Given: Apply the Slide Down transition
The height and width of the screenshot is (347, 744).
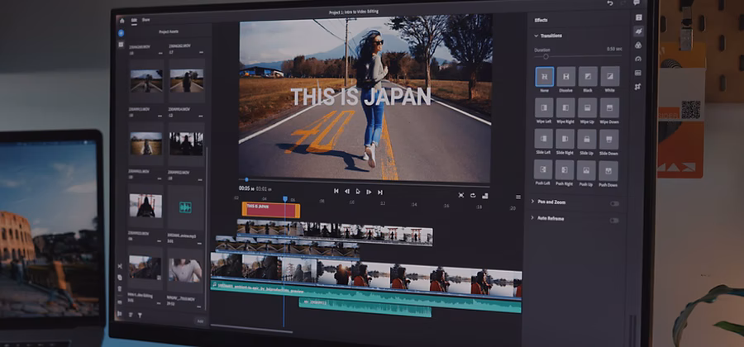Looking at the screenshot, I should [x=608, y=140].
